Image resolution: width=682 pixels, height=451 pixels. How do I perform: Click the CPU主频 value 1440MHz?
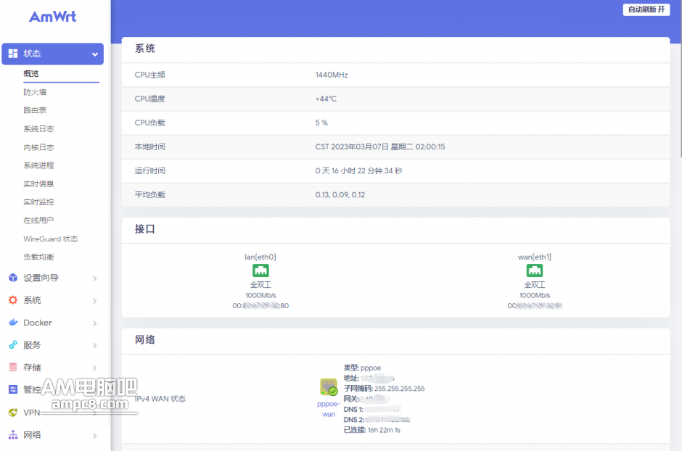pos(332,75)
